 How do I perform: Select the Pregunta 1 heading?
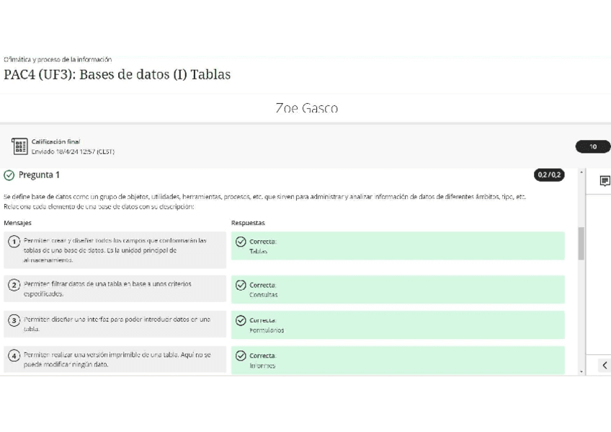click(x=39, y=175)
